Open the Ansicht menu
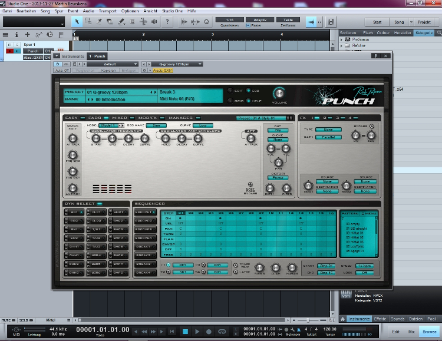Image resolution: width=442 pixels, height=341 pixels. pyautogui.click(x=150, y=11)
